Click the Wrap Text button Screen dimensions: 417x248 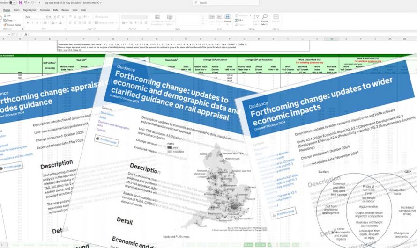click(101, 17)
